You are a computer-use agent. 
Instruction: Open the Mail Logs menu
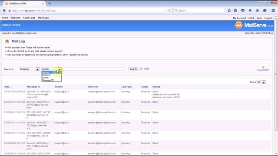pos(43,18)
